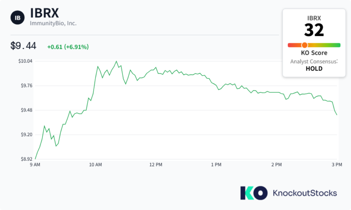Click the $9.44 current price
The image size is (351, 210).
[x=23, y=46]
